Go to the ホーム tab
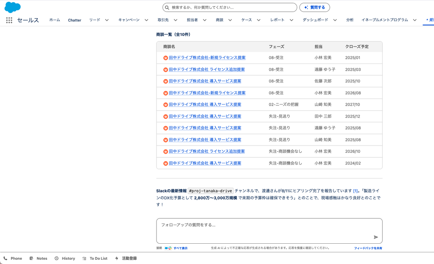 tap(55, 20)
